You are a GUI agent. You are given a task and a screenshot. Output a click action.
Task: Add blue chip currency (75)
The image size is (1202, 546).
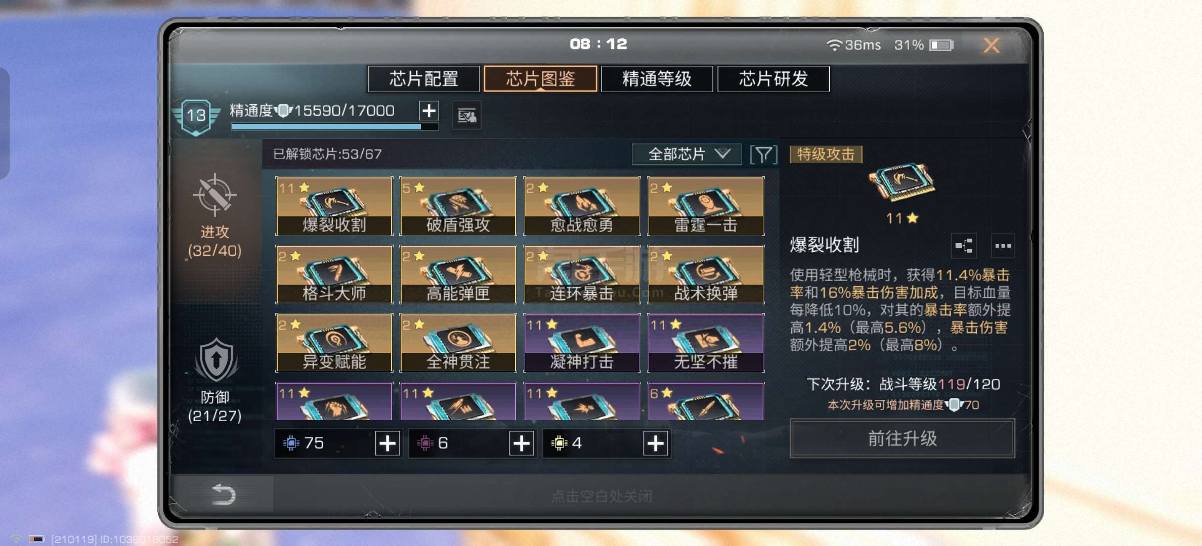coord(388,443)
